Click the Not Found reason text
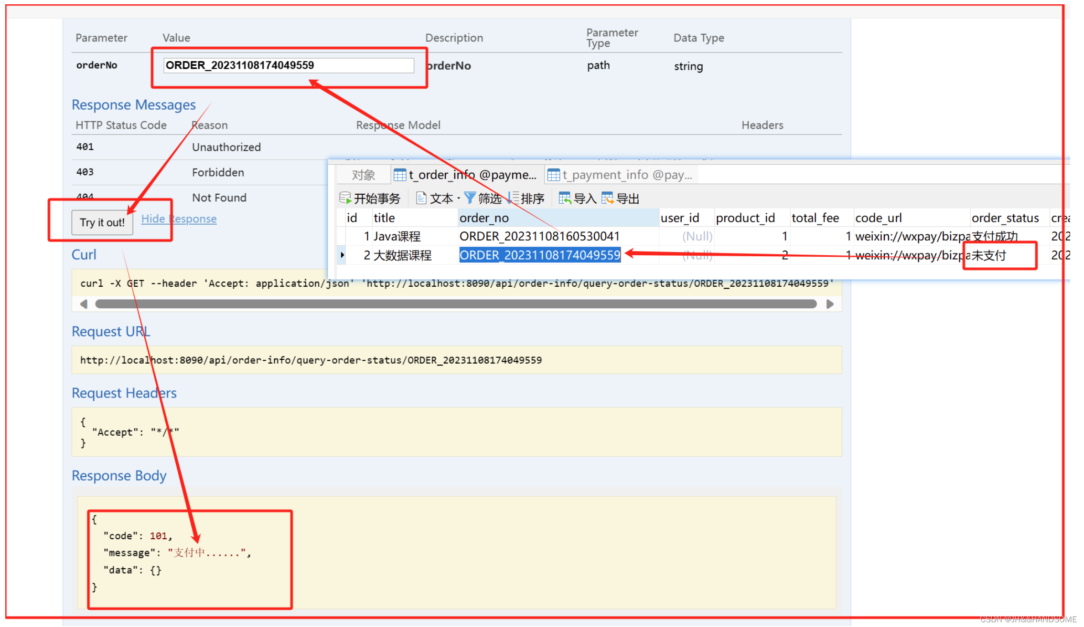 pos(219,198)
